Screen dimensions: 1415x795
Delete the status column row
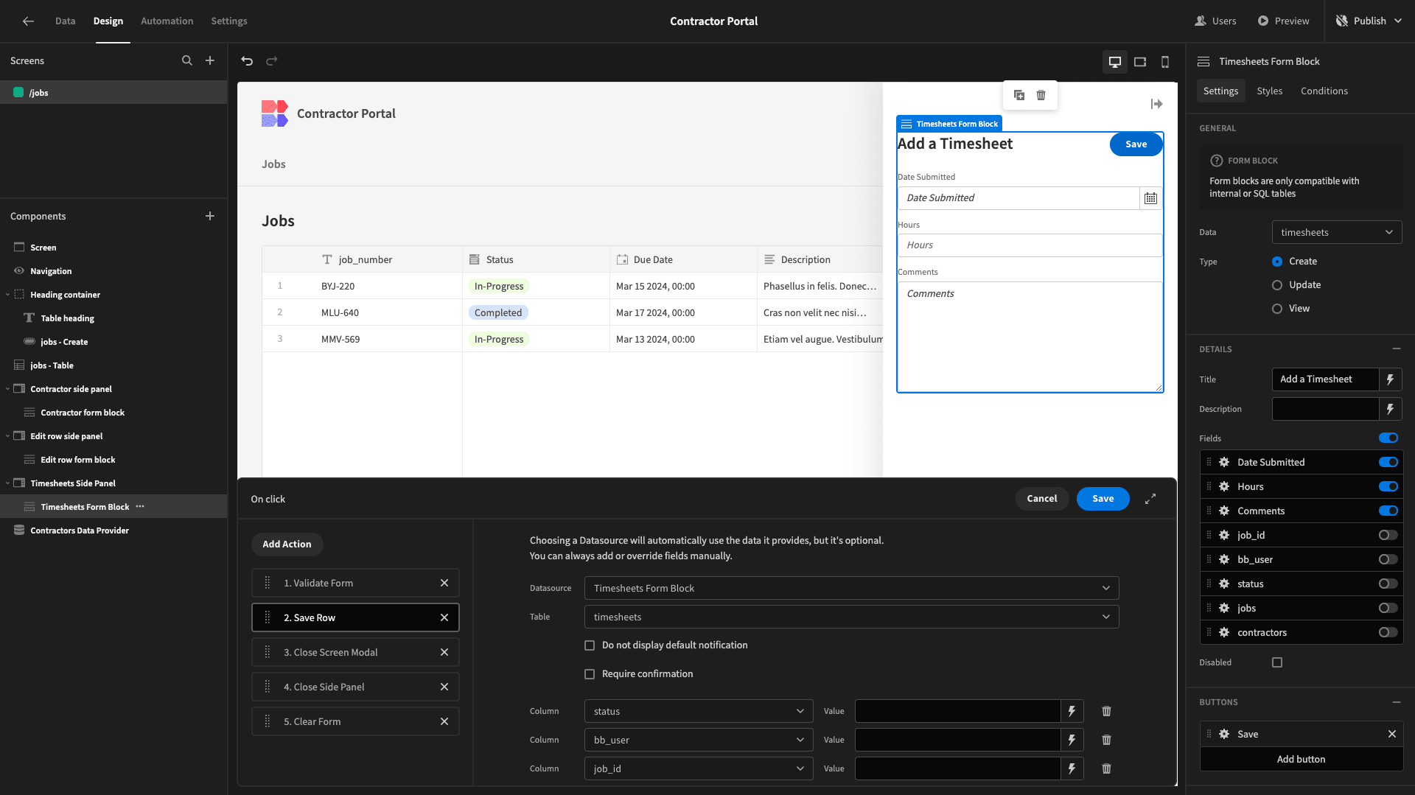[x=1106, y=711]
